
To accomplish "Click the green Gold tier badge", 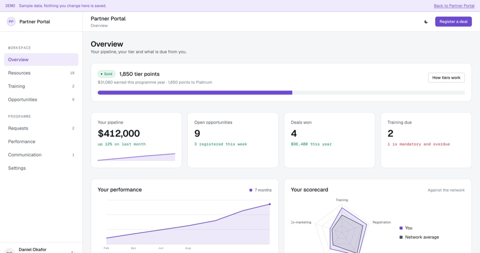I will coord(107,74).
